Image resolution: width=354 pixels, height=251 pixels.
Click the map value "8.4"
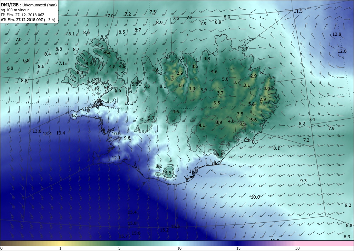(x=47, y=54)
